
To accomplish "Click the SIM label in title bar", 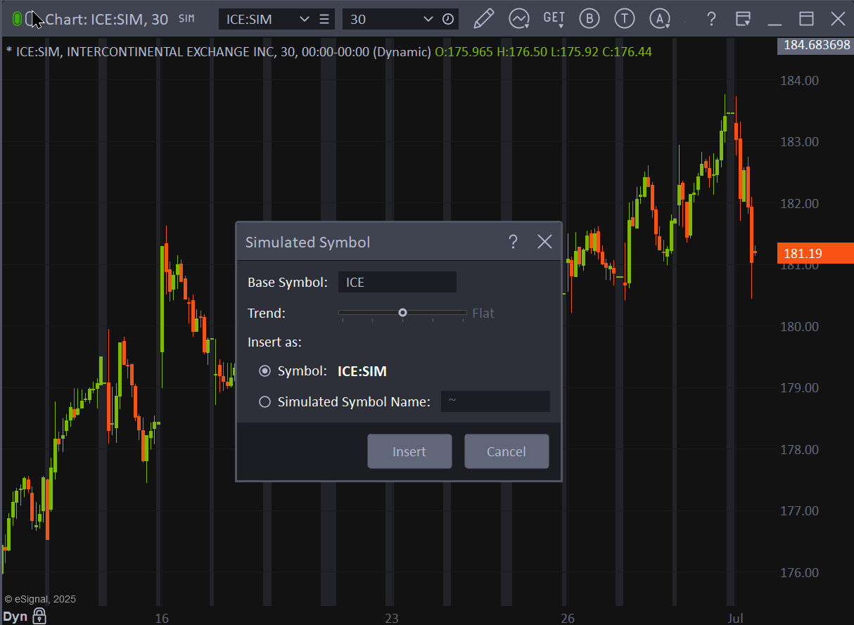I will pos(186,19).
